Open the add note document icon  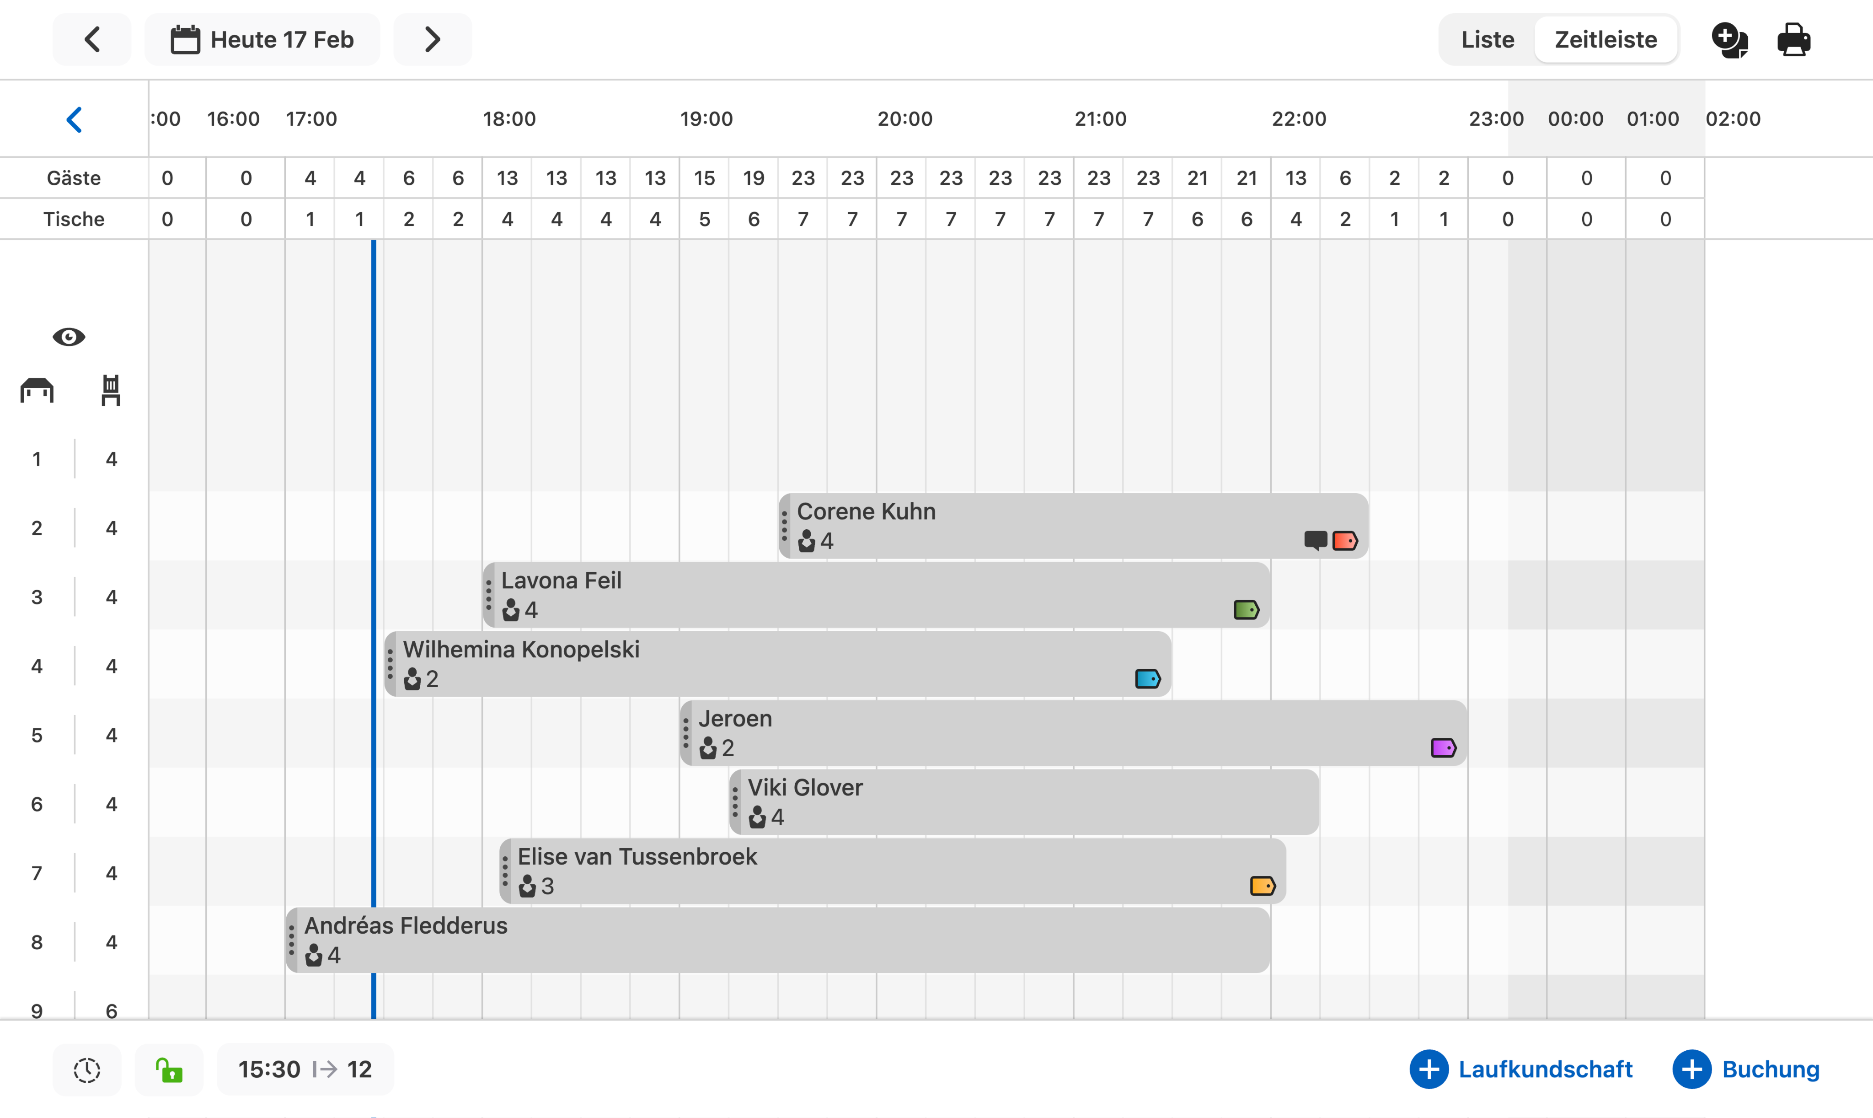tap(1730, 39)
